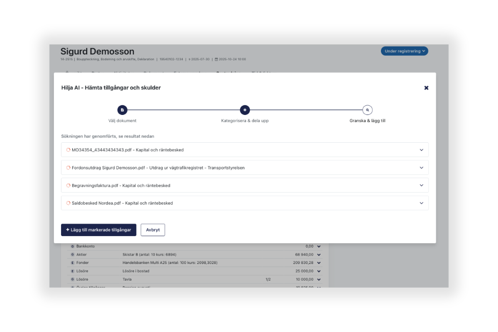Expand the Begravningsfaktura.pdf result chevron

[x=421, y=186]
